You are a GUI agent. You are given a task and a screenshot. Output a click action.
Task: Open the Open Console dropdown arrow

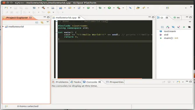click(183, 82)
